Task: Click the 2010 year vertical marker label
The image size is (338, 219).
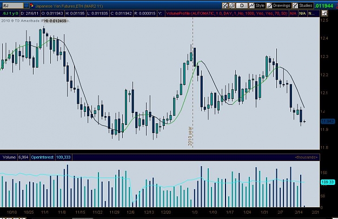Action: tap(190, 136)
